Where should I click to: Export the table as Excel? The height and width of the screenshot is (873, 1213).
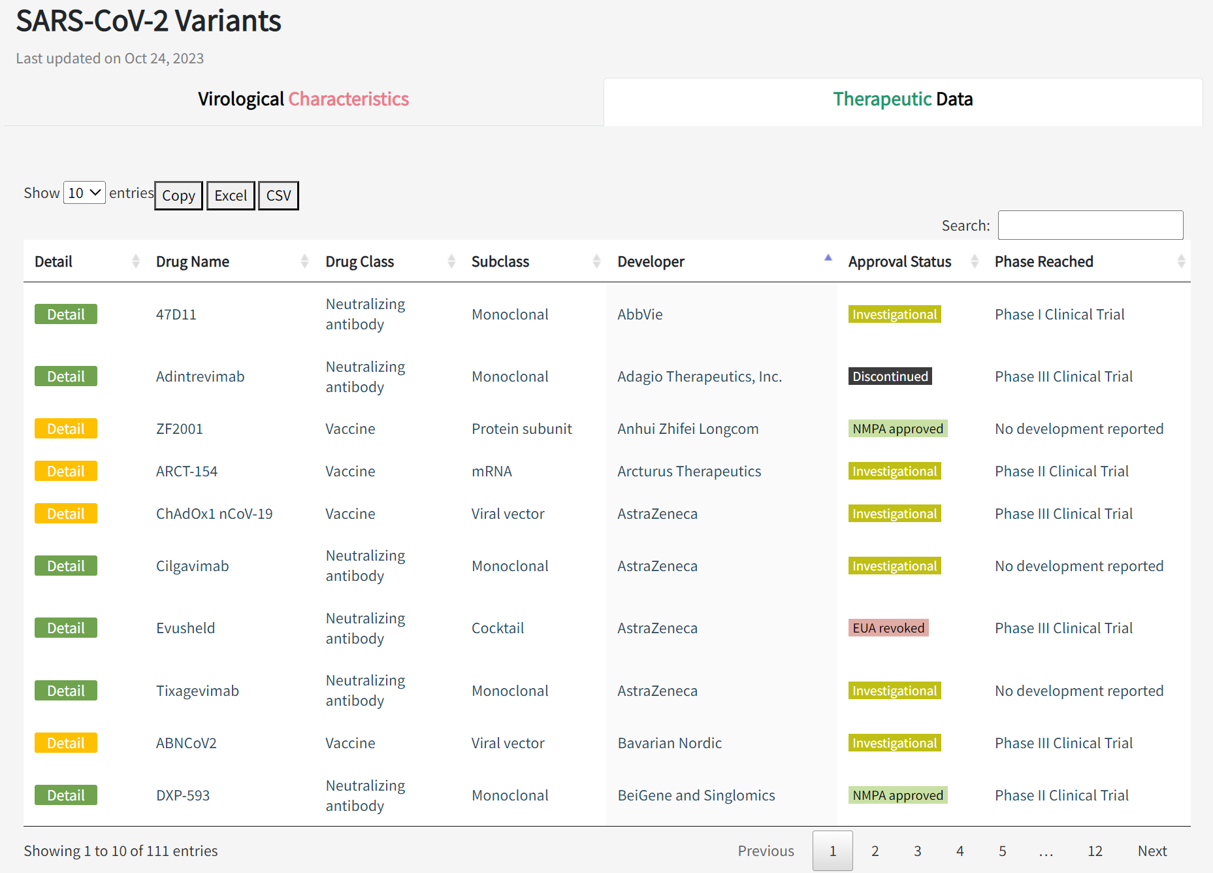coord(231,195)
